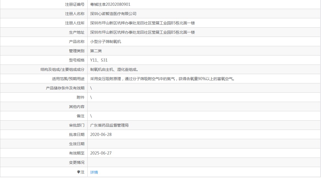The image size is (321, 178).
Task: Click the 批准日期 label
Action: (x=77, y=135)
